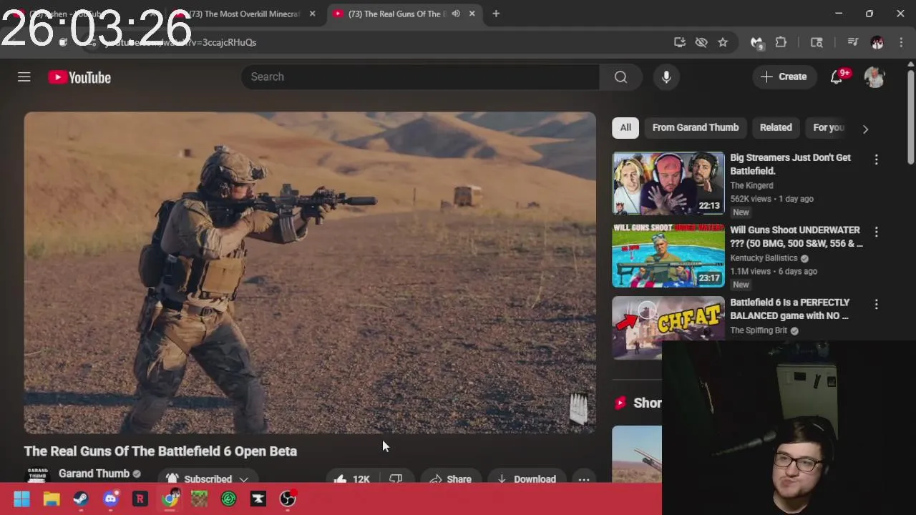The width and height of the screenshot is (916, 515).
Task: Install app via the address bar icon
Action: click(x=680, y=42)
